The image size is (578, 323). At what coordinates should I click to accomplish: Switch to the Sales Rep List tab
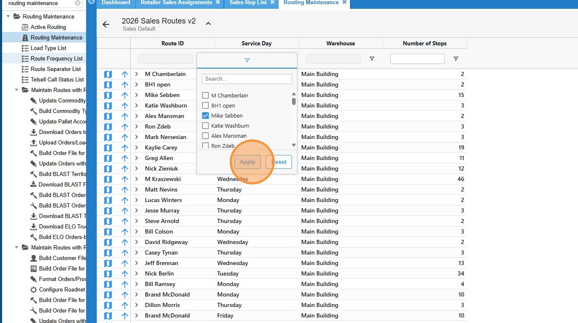tap(248, 3)
